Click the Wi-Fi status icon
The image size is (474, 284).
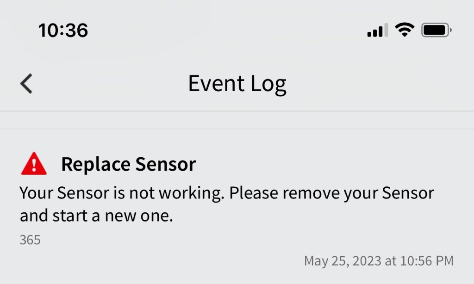pyautogui.click(x=404, y=31)
